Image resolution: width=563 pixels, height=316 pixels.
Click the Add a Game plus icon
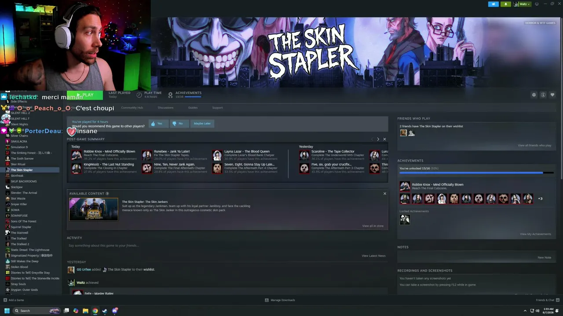pyautogui.click(x=5, y=300)
